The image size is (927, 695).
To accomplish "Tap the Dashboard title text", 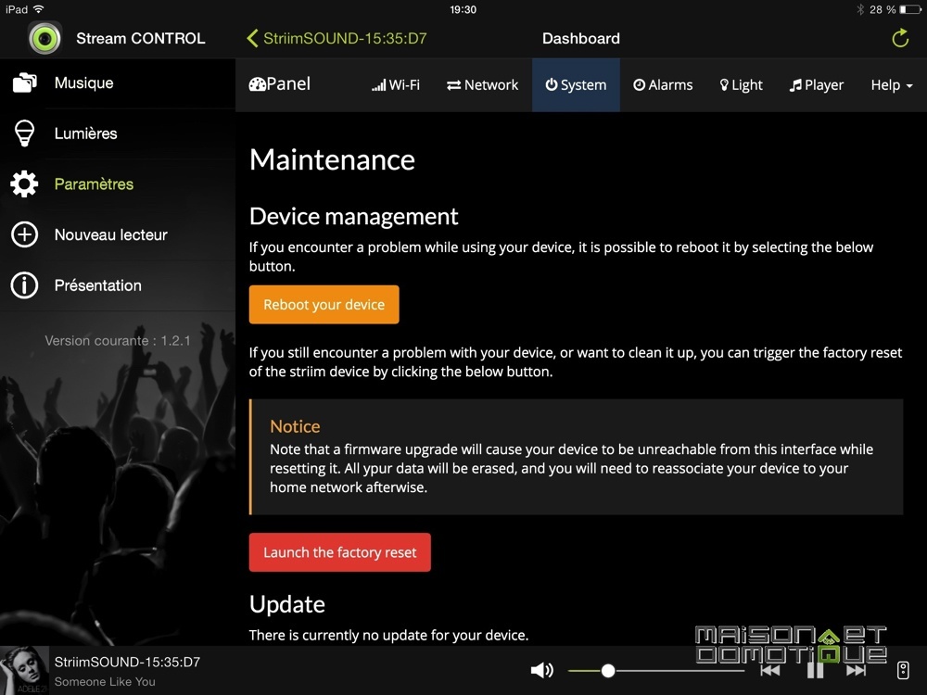I will [581, 38].
